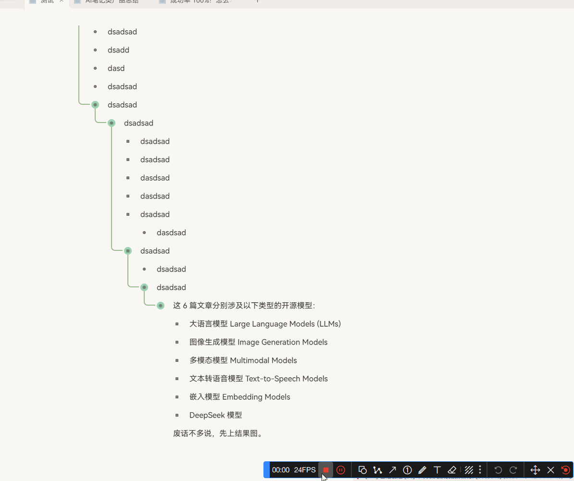This screenshot has height=481, width=574.
Task: Undo the last annotation
Action: [x=498, y=470]
